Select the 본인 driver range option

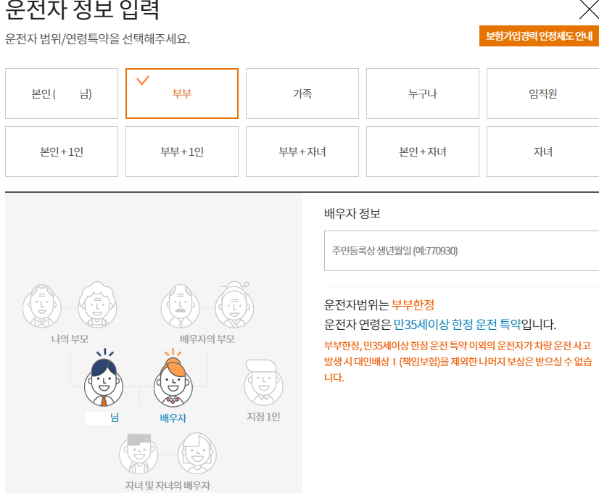pos(62,94)
